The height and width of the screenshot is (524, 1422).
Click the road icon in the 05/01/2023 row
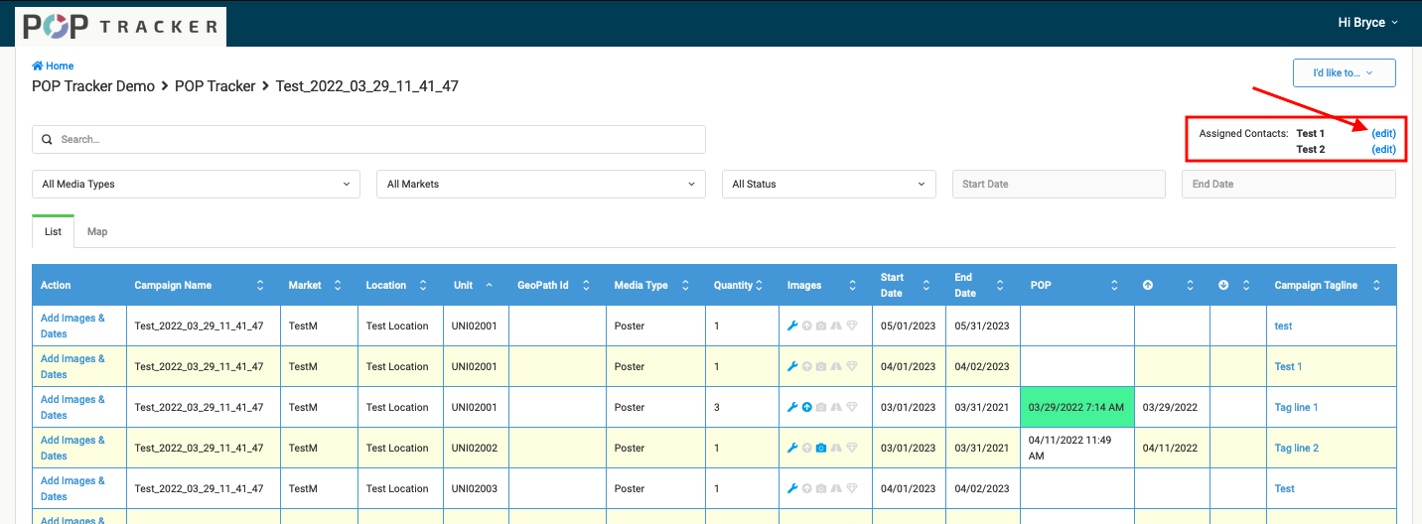pyautogui.click(x=836, y=326)
